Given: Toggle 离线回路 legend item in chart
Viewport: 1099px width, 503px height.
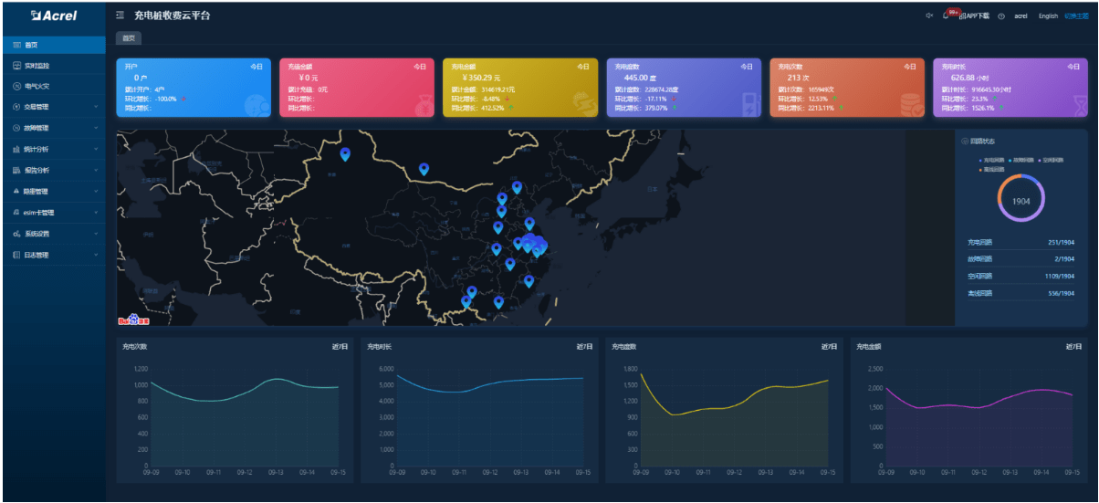Looking at the screenshot, I should (993, 170).
